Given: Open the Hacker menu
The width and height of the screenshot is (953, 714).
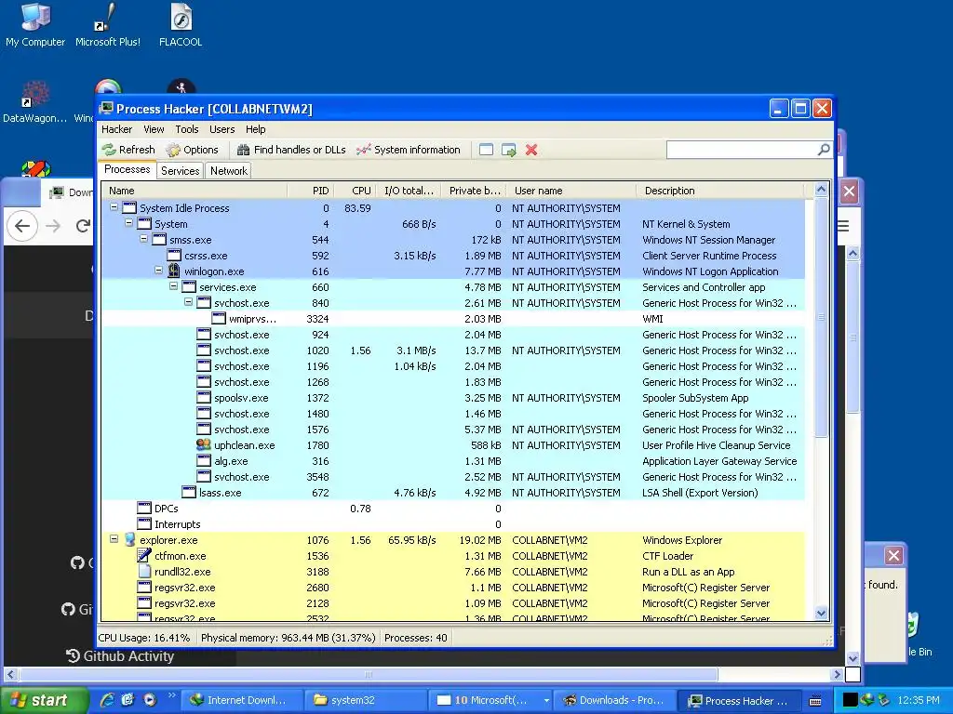Looking at the screenshot, I should tap(116, 129).
